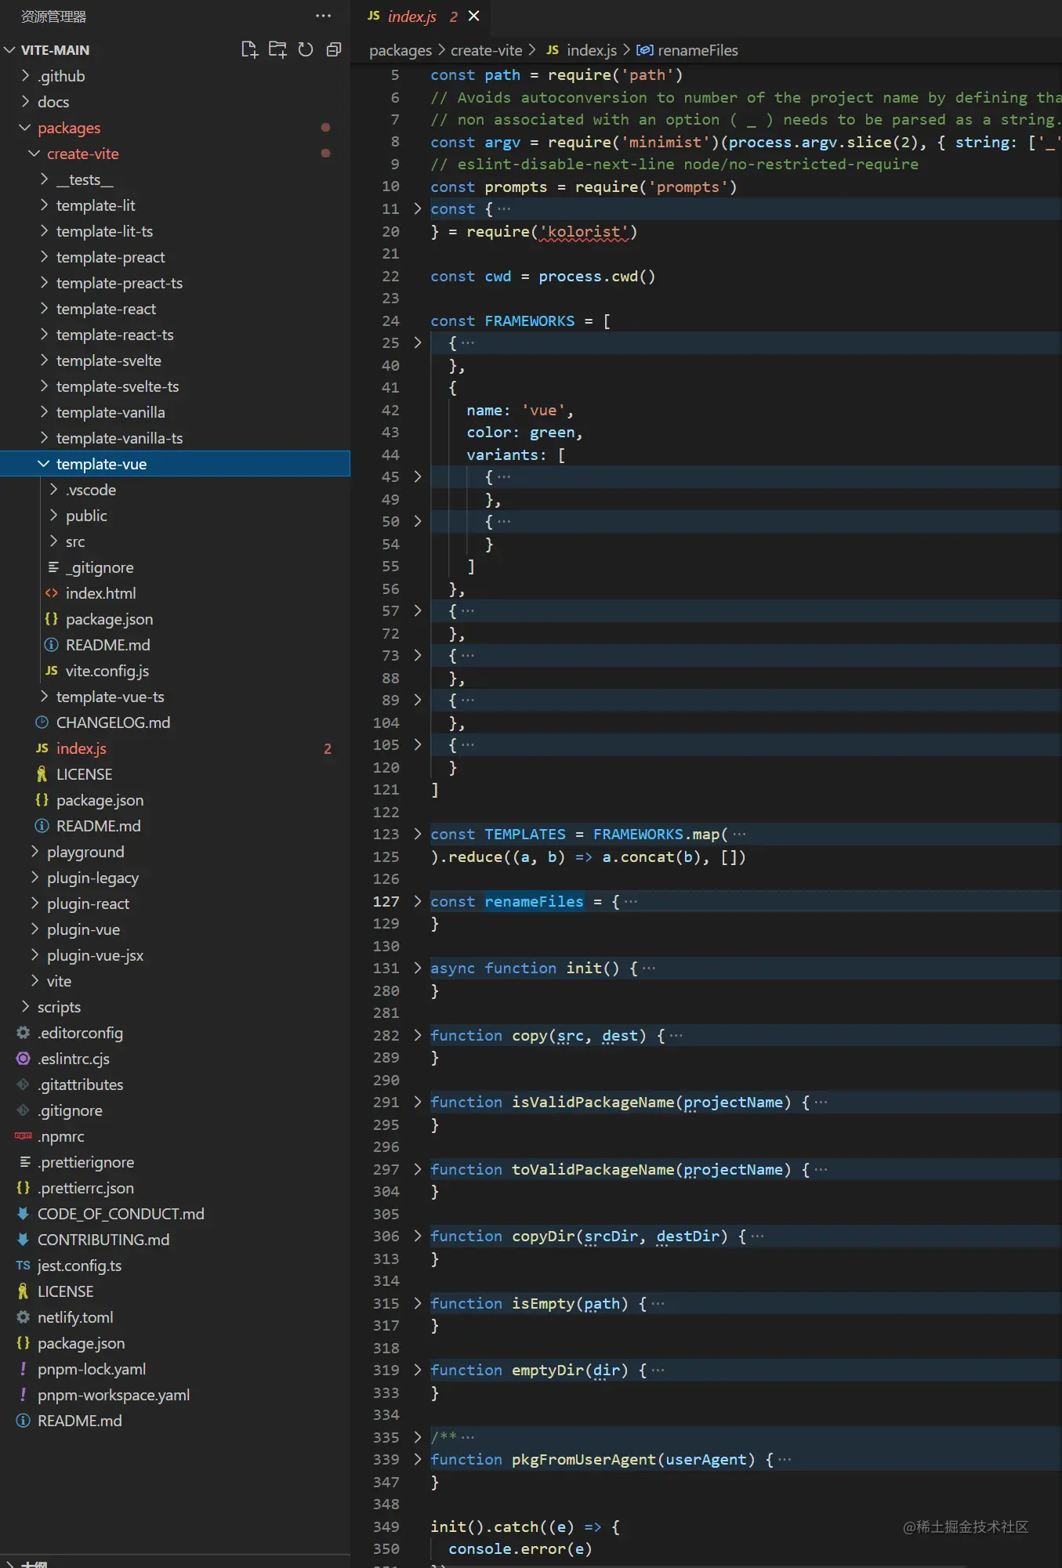This screenshot has height=1568, width=1062.
Task: Open the .eslintrc.cjs file
Action: point(175,1059)
